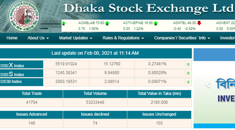Expand the Rules & Regulations menu
The width and height of the screenshot is (235, 130).
(x=123, y=38)
